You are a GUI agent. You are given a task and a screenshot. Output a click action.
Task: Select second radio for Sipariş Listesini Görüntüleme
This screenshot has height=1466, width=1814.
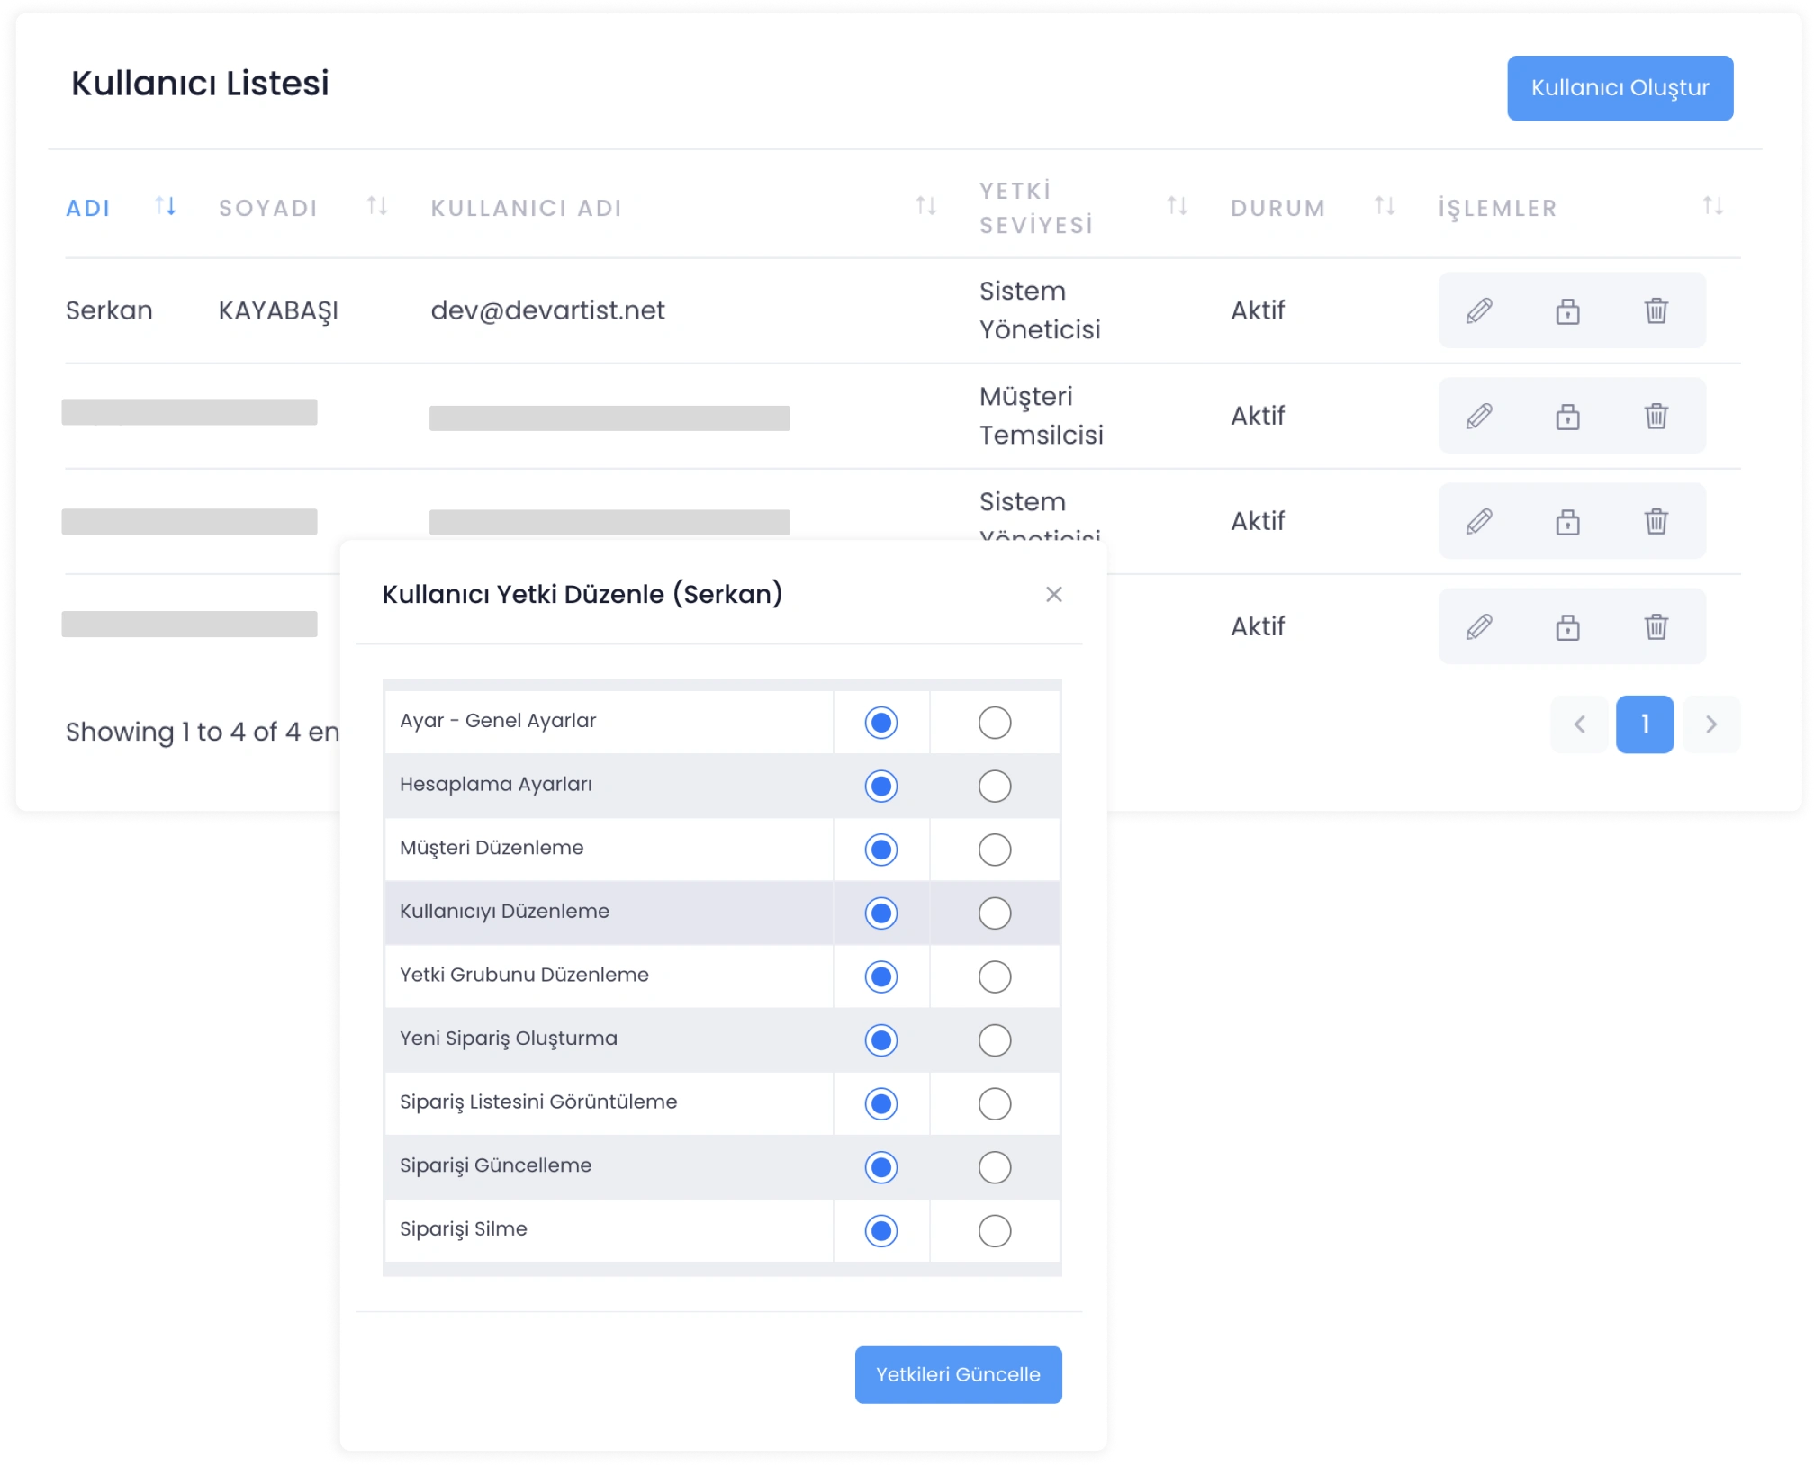pos(995,1104)
